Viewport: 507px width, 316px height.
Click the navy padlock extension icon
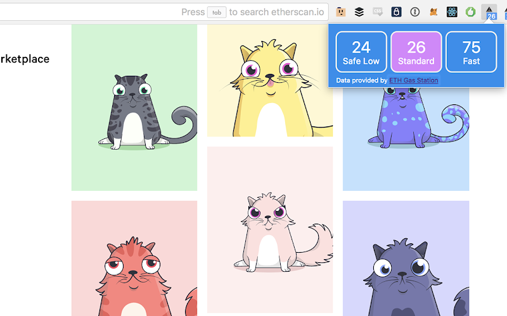[396, 12]
